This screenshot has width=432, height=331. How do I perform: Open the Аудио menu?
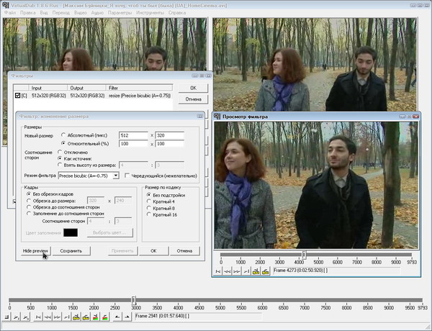pos(97,13)
